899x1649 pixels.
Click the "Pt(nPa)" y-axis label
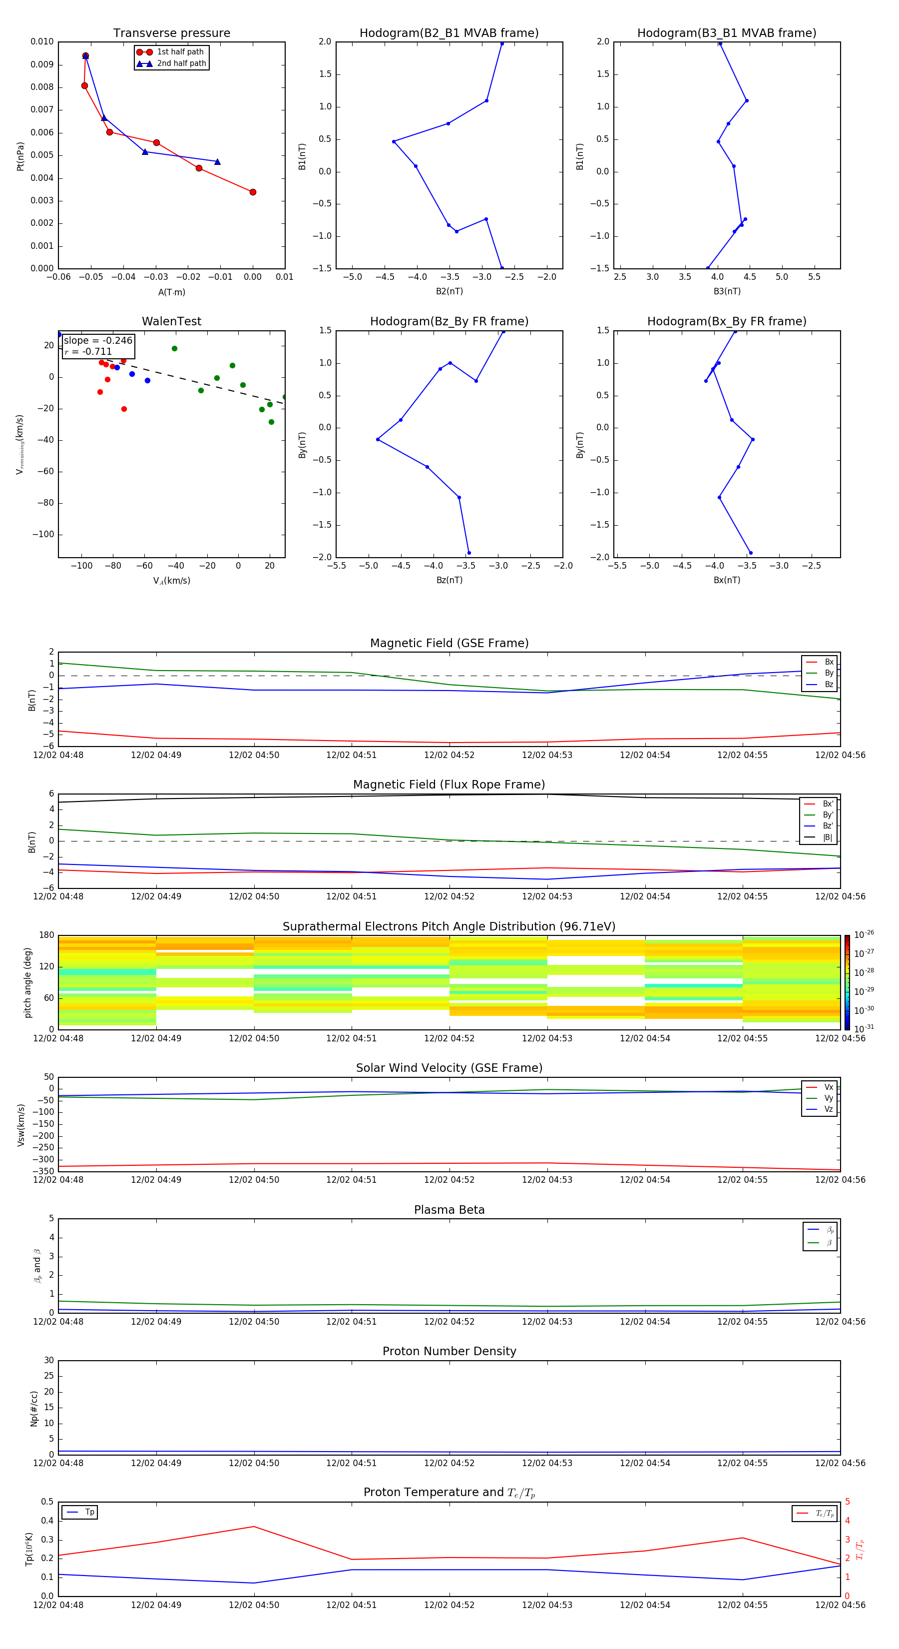[20, 156]
